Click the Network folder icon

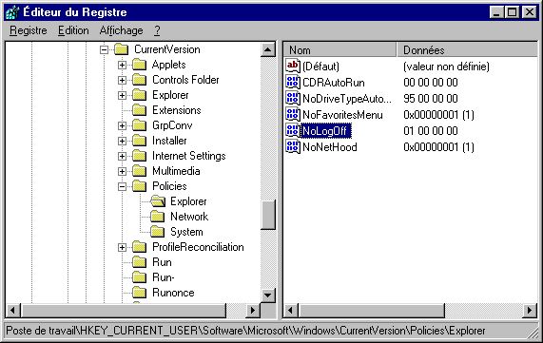click(x=158, y=217)
